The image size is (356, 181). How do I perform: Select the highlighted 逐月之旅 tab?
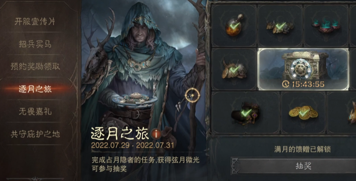tap(35, 89)
